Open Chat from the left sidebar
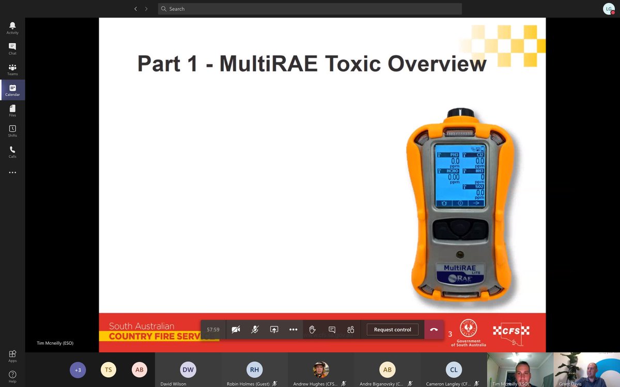Viewport: 620px width, 387px height. pyautogui.click(x=12, y=49)
